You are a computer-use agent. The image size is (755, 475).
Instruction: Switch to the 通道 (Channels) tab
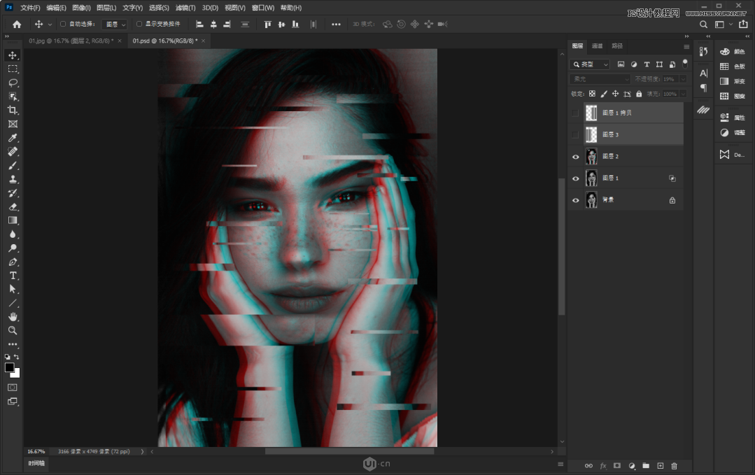coord(597,45)
